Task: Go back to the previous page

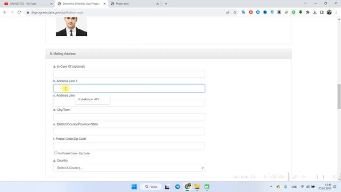Action: click(5, 12)
